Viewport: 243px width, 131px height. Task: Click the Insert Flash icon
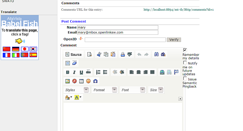[x=74, y=81]
